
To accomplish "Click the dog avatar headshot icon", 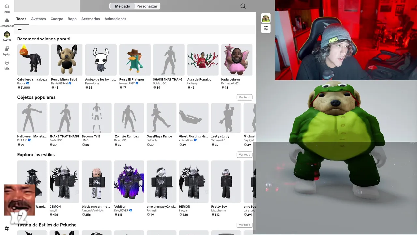I will pyautogui.click(x=266, y=18).
